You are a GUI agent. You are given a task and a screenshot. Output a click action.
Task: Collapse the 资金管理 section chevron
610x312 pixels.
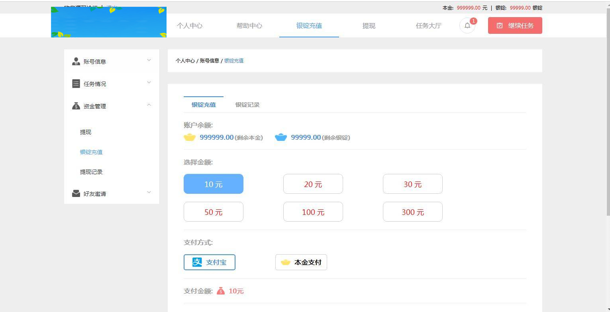click(x=149, y=105)
